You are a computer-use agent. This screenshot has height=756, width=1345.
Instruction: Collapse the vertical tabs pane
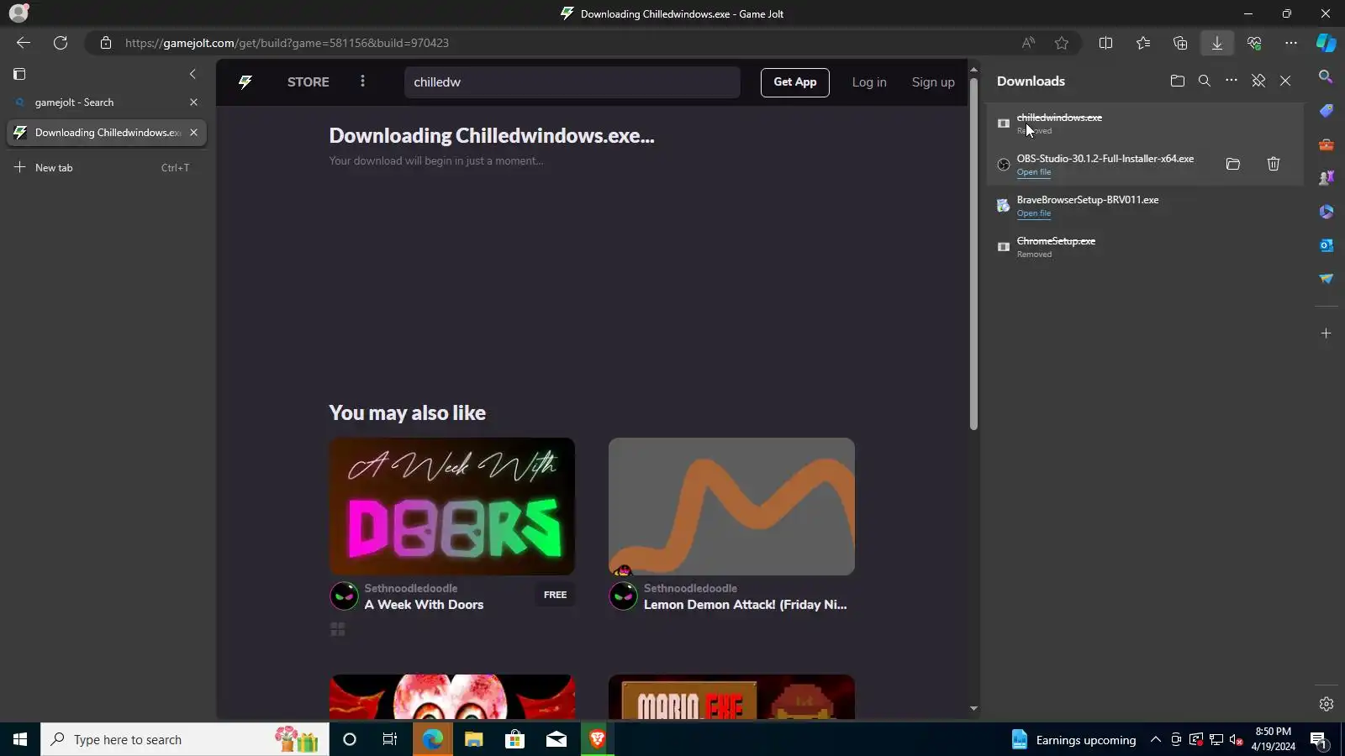pyautogui.click(x=193, y=74)
